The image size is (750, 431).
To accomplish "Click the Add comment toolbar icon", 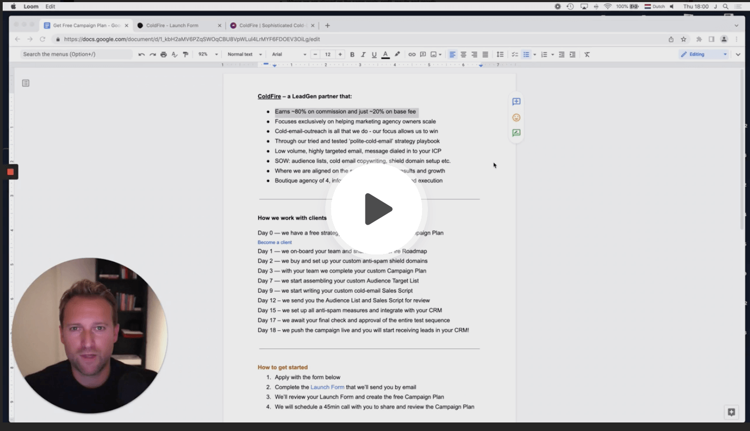I will pos(423,54).
